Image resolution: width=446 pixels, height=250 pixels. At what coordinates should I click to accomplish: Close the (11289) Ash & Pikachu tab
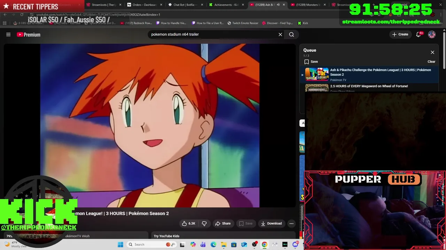pyautogui.click(x=284, y=5)
